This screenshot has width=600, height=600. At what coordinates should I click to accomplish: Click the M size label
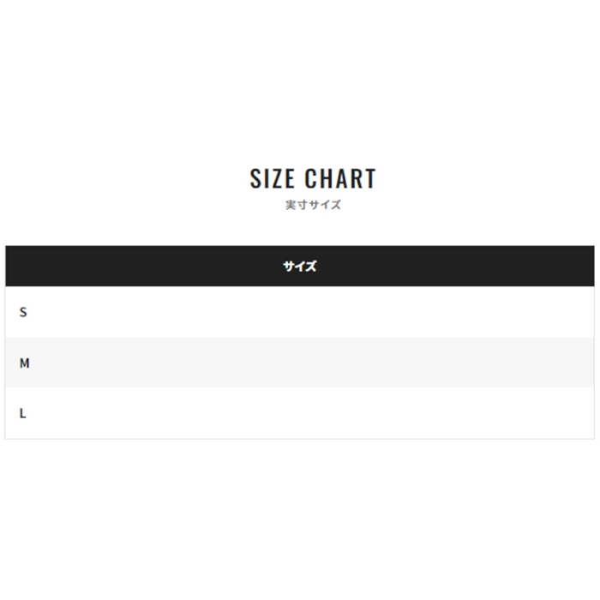(25, 363)
